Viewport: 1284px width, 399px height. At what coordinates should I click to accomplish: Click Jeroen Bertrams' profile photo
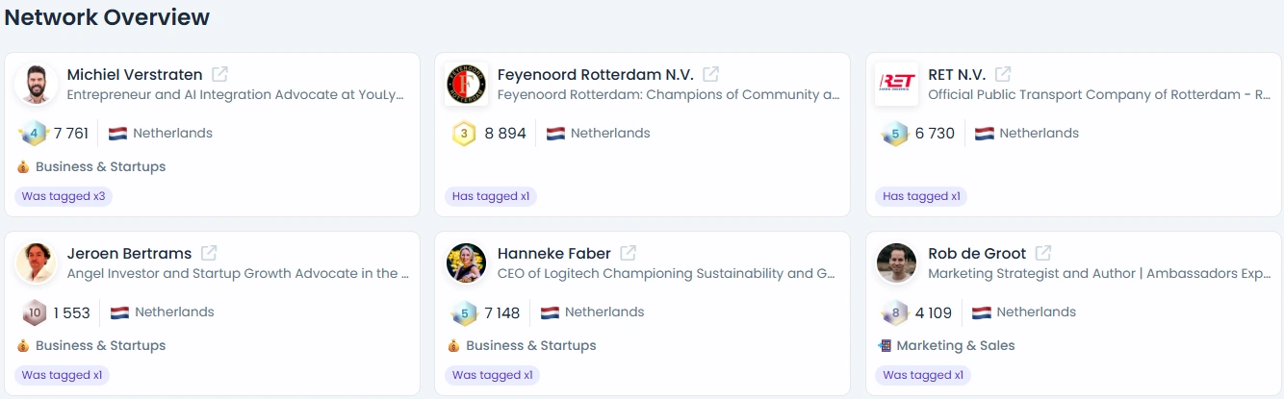click(36, 263)
